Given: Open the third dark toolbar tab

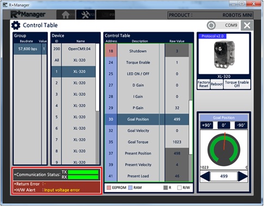Looking at the screenshot, I should tap(106, 15).
